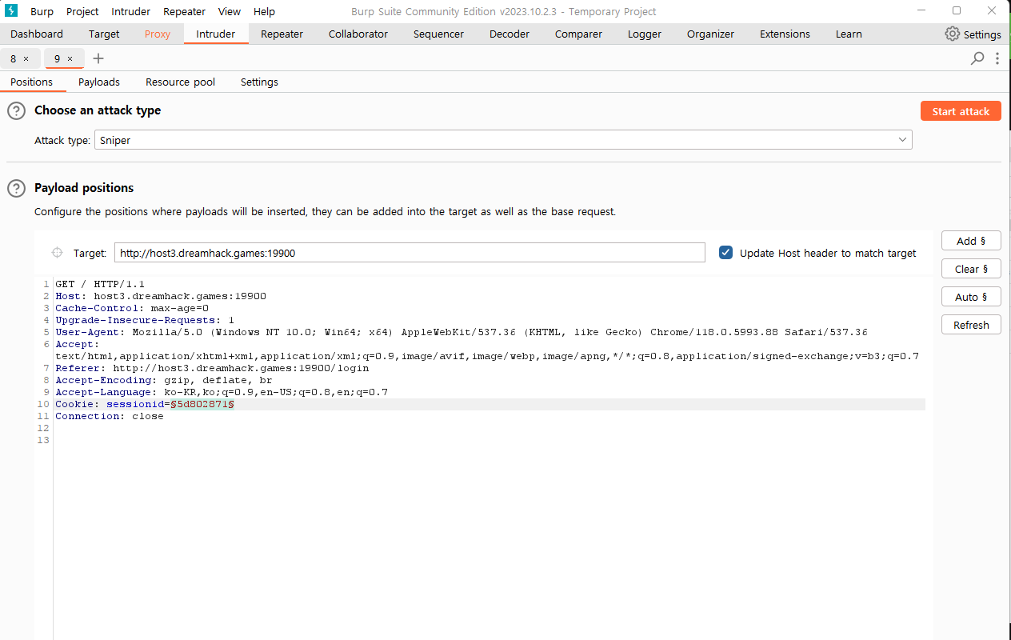The height and width of the screenshot is (640, 1011).
Task: Open the Burp menu
Action: tap(42, 11)
